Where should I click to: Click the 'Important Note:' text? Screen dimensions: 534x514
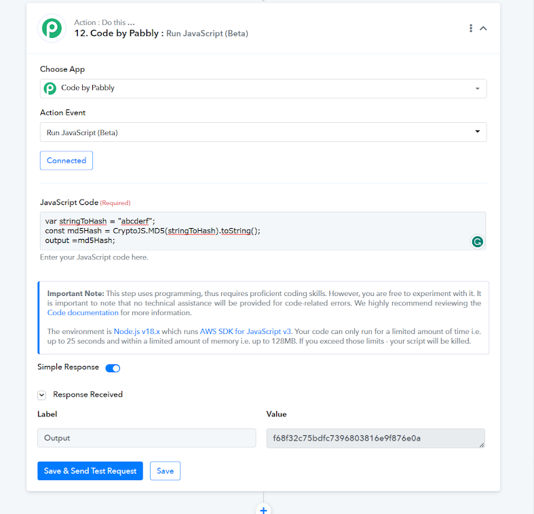click(x=75, y=293)
